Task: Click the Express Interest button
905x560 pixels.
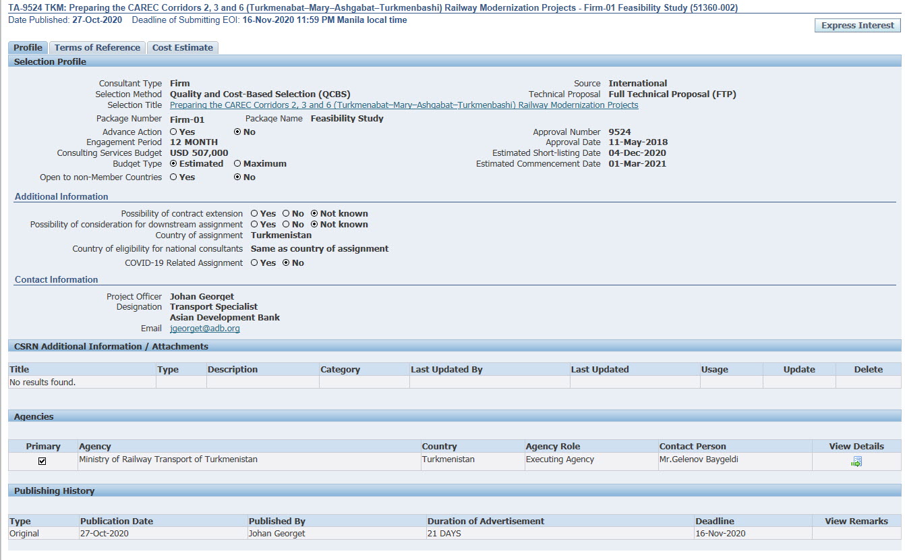Action: (857, 26)
